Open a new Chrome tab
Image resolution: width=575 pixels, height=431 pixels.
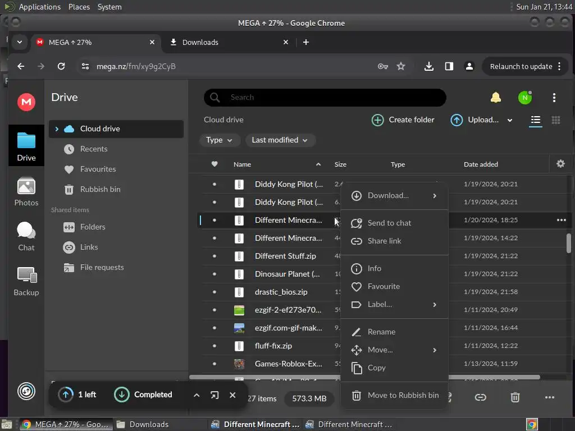point(306,43)
